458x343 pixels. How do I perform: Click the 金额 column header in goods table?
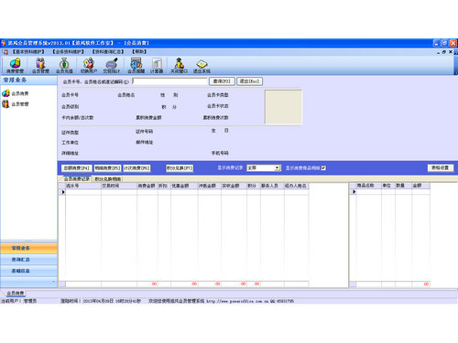[420, 186]
